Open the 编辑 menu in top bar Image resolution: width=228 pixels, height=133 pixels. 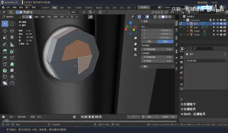tap(15, 7)
